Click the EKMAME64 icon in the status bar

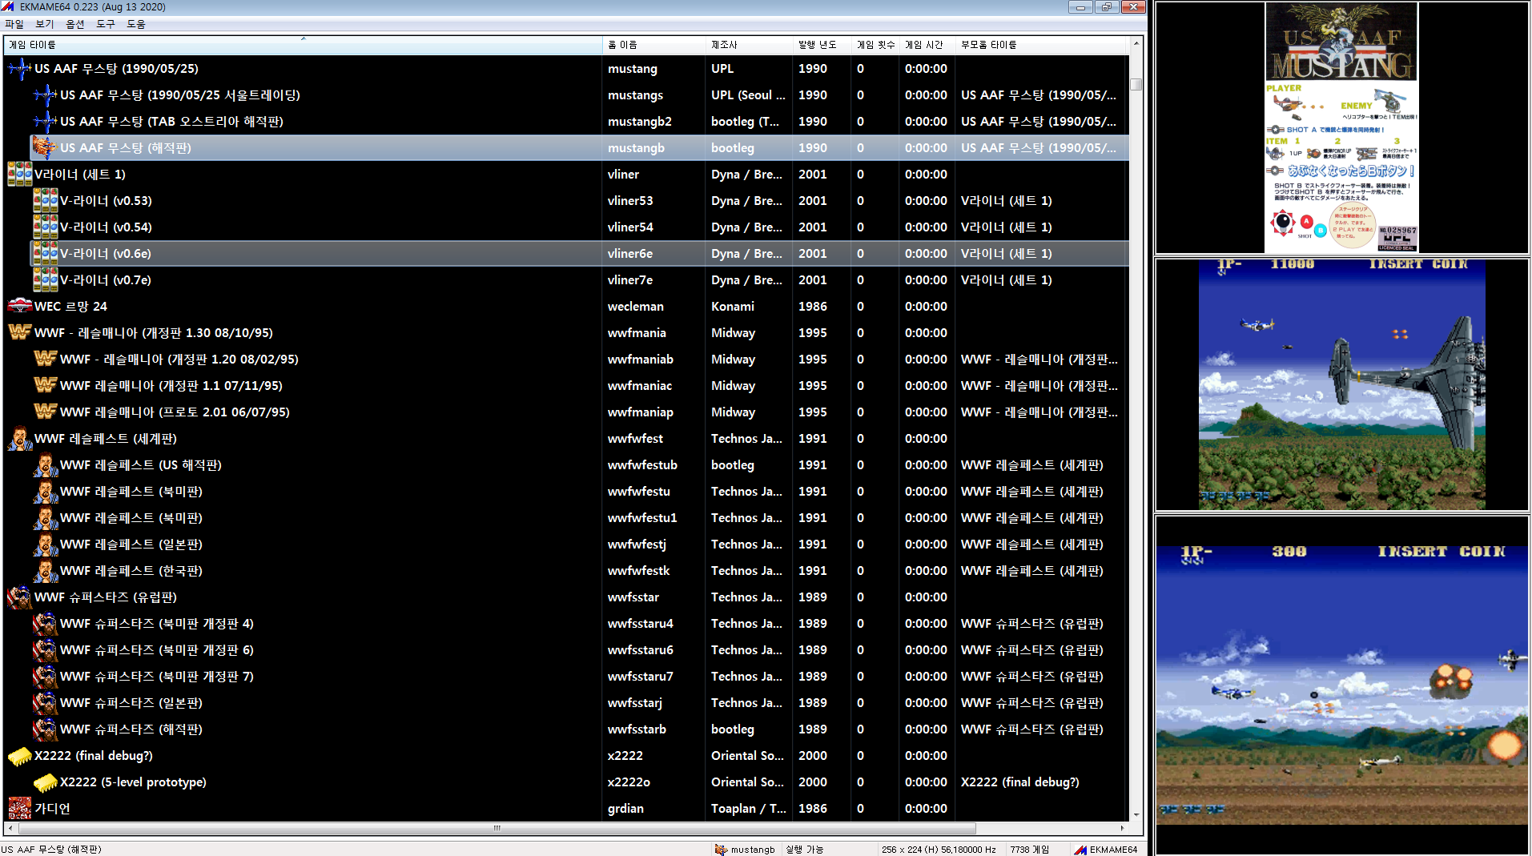tap(1080, 850)
